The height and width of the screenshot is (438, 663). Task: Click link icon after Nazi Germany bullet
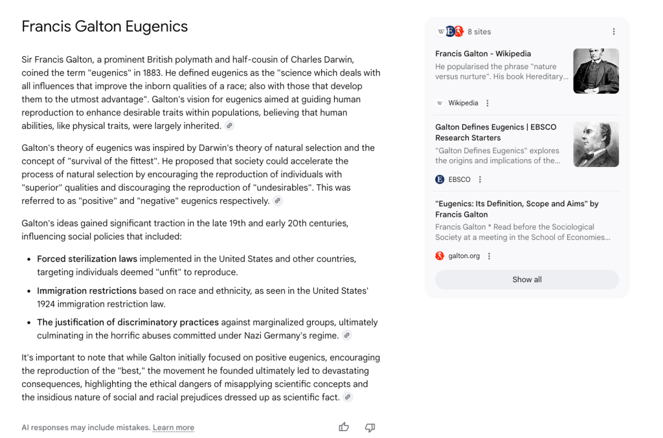pos(347,336)
